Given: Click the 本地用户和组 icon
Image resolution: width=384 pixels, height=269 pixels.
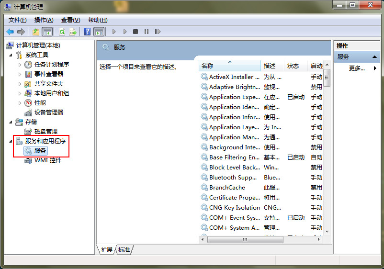Looking at the screenshot, I should [x=28, y=93].
